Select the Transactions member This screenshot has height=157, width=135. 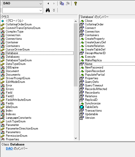pos(93,111)
